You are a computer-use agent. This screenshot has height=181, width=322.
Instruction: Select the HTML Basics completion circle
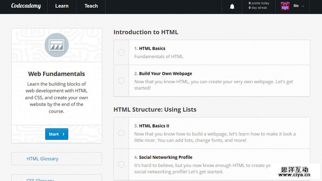click(x=121, y=53)
